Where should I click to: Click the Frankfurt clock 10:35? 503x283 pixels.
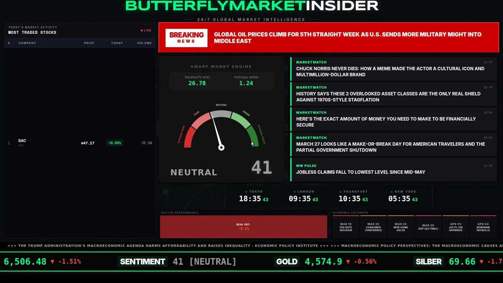click(350, 199)
